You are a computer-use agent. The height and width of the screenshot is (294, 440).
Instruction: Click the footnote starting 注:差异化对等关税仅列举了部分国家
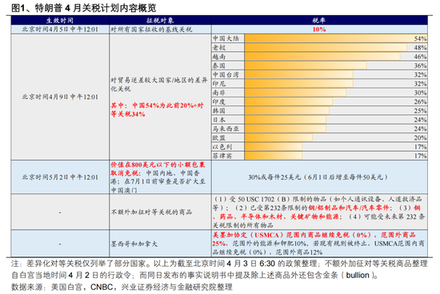coord(219,269)
